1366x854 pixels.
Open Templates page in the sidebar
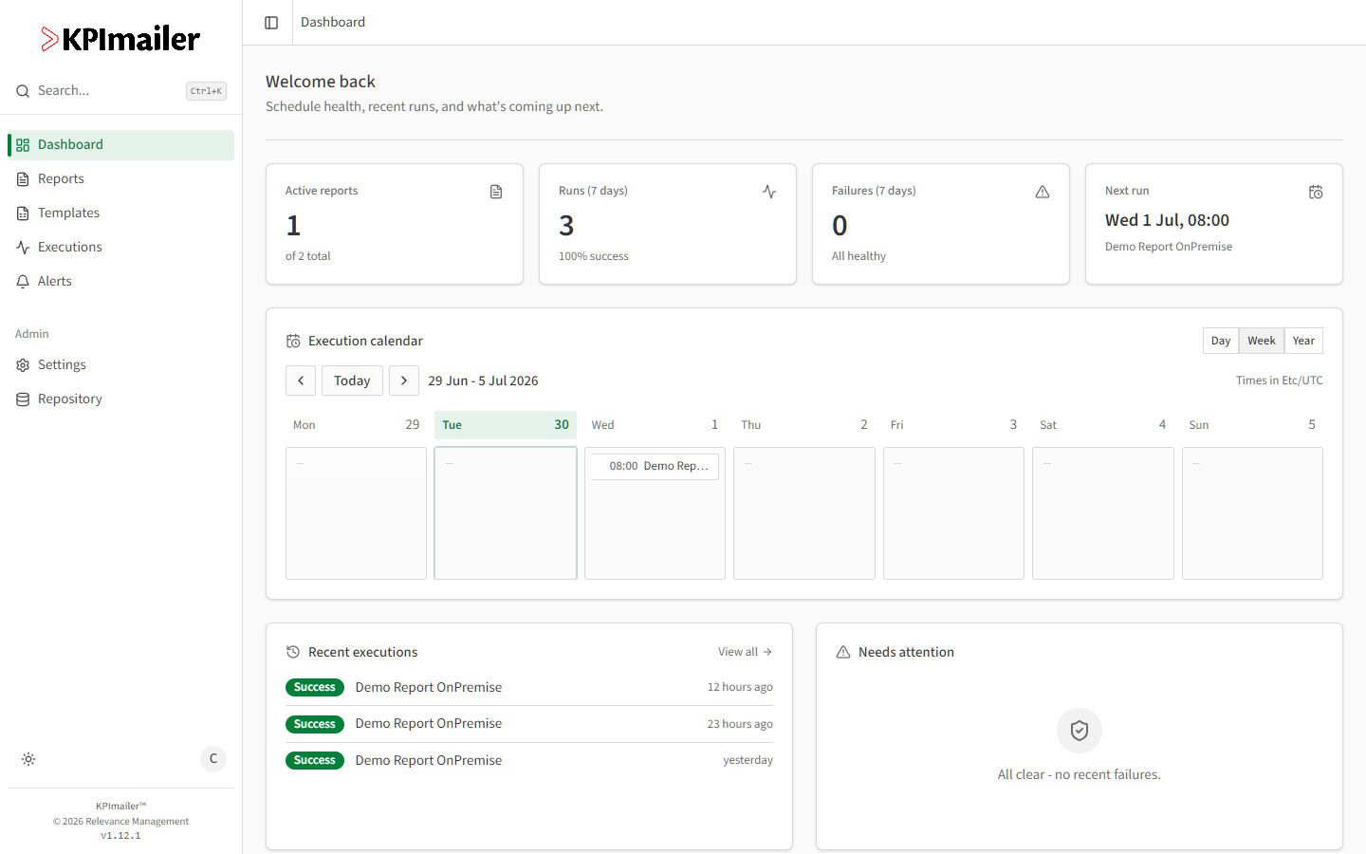120,213
